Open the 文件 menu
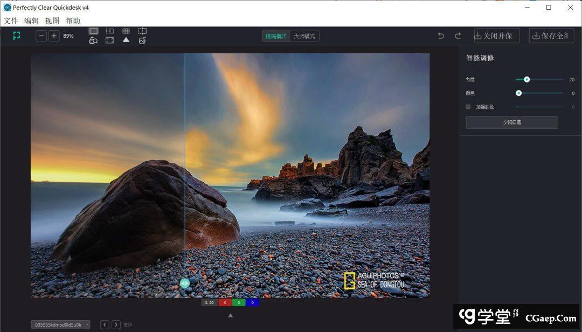Image resolution: width=582 pixels, height=332 pixels. 11,21
